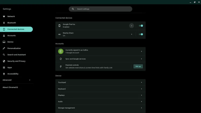Viewport: 201px width, 113px height.
Task: Select Search and Assistant in the sidebar
Action: coord(16,55)
